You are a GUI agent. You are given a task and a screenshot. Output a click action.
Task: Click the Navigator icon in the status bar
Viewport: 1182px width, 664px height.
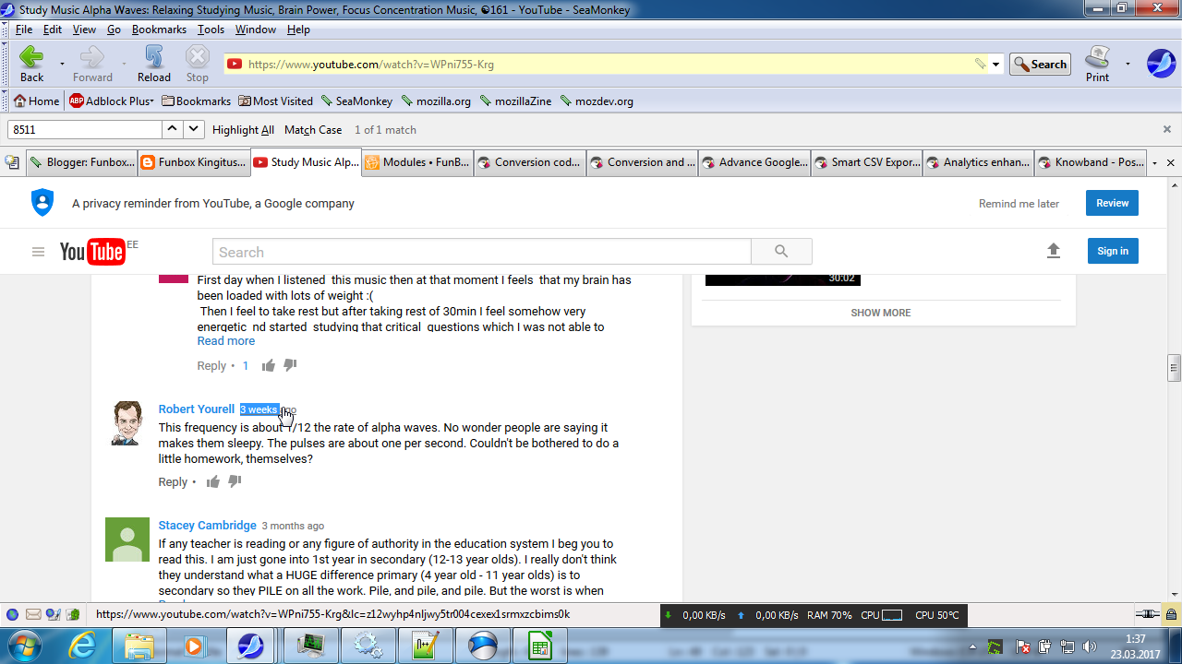[x=12, y=614]
